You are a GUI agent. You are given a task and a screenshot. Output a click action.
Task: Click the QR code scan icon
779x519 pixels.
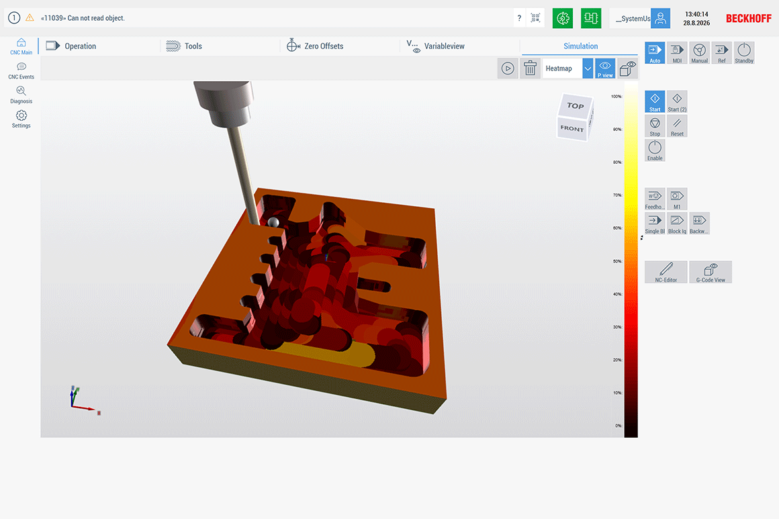click(x=535, y=18)
